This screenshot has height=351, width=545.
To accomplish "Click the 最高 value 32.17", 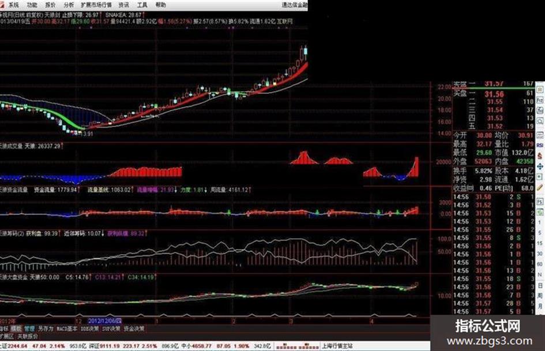I will click(484, 144).
